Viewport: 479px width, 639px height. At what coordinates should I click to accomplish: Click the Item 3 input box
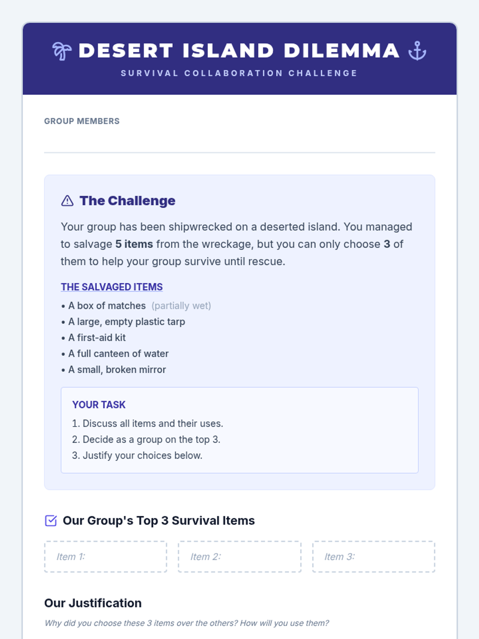pos(374,557)
